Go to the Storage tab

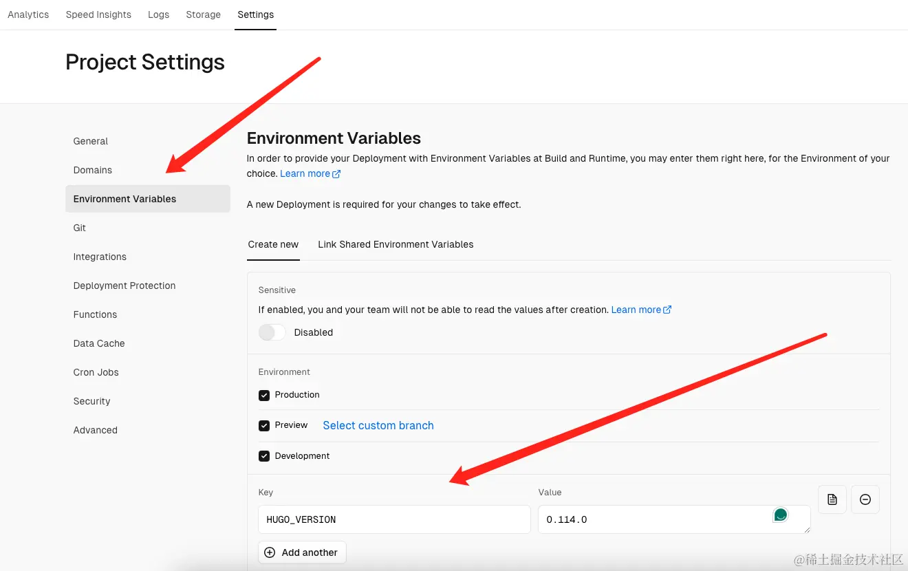tap(203, 14)
